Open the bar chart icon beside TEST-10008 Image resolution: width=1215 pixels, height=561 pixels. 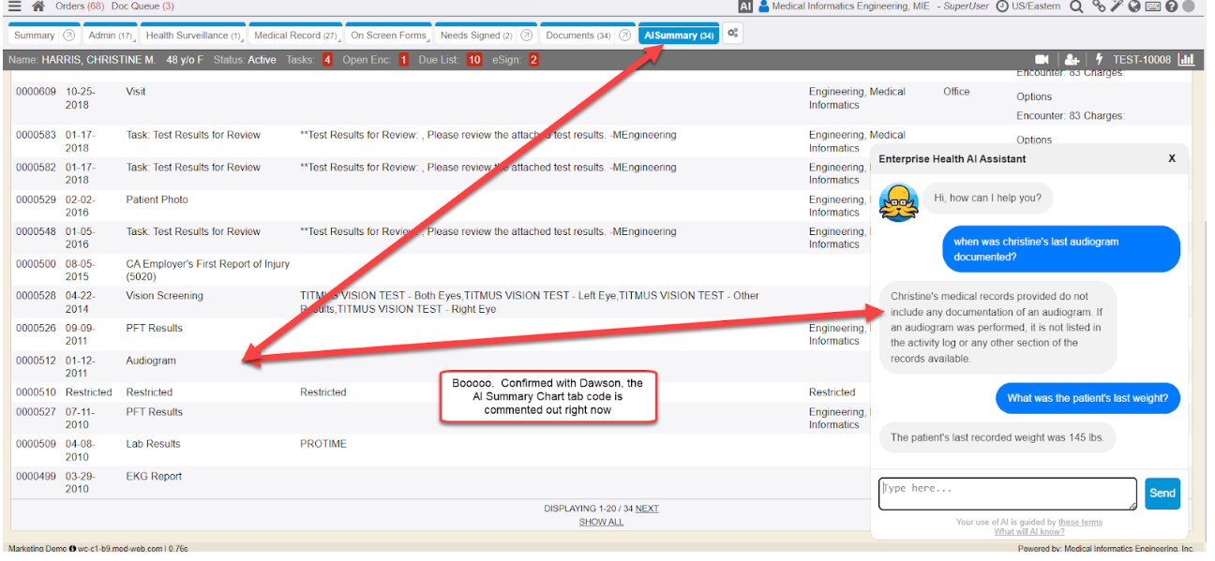(1187, 60)
